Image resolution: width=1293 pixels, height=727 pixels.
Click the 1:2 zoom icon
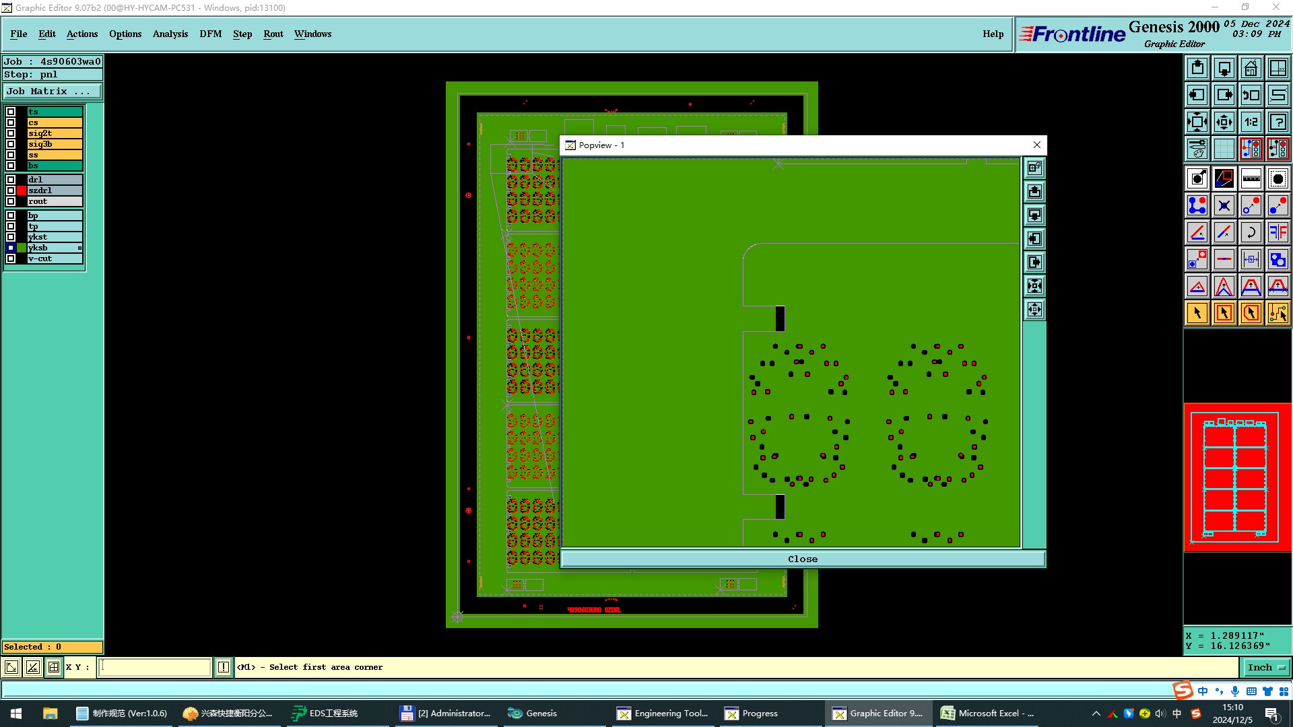click(1251, 122)
